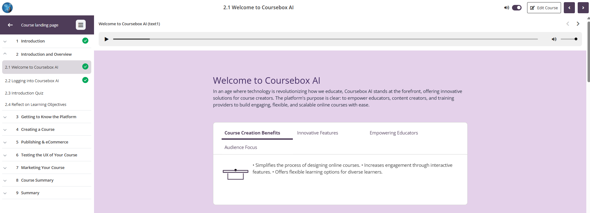Expand section 1 Introduction

coord(5,41)
